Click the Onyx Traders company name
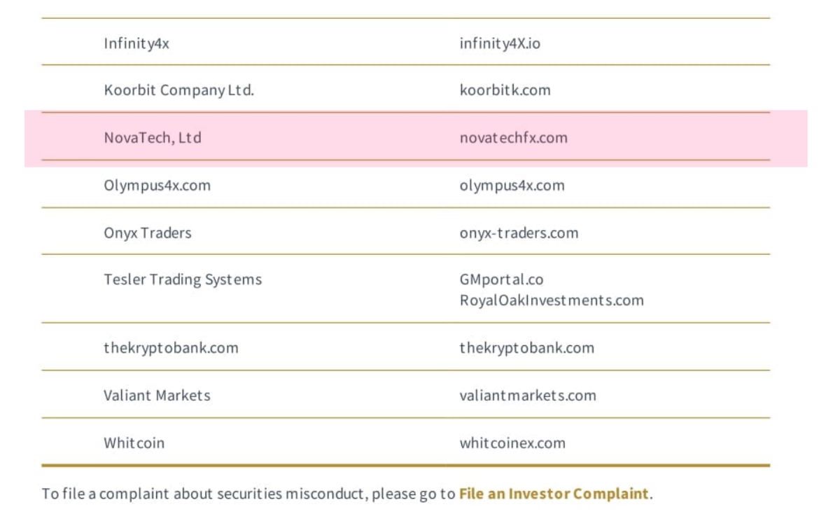The height and width of the screenshot is (526, 840). (148, 233)
